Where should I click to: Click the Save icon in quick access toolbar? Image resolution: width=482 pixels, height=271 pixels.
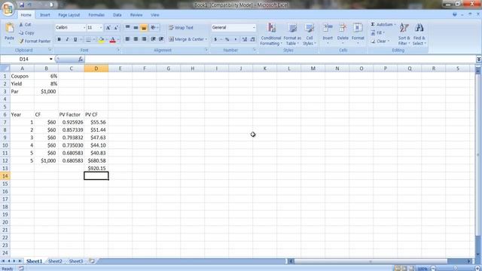pos(22,5)
